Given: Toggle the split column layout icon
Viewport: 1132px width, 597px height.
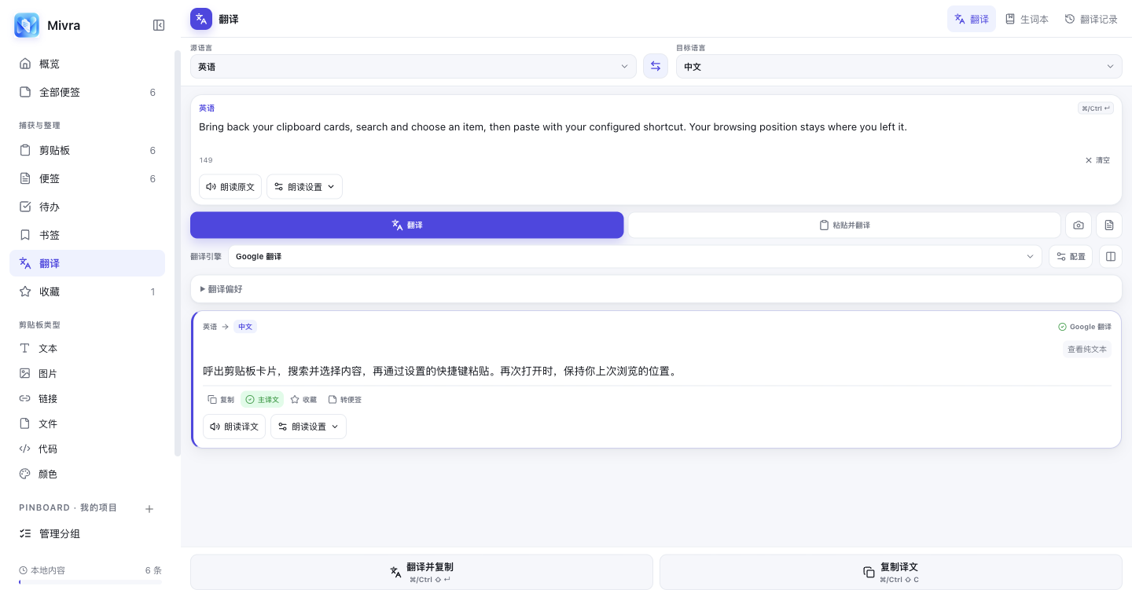Looking at the screenshot, I should [x=1110, y=256].
